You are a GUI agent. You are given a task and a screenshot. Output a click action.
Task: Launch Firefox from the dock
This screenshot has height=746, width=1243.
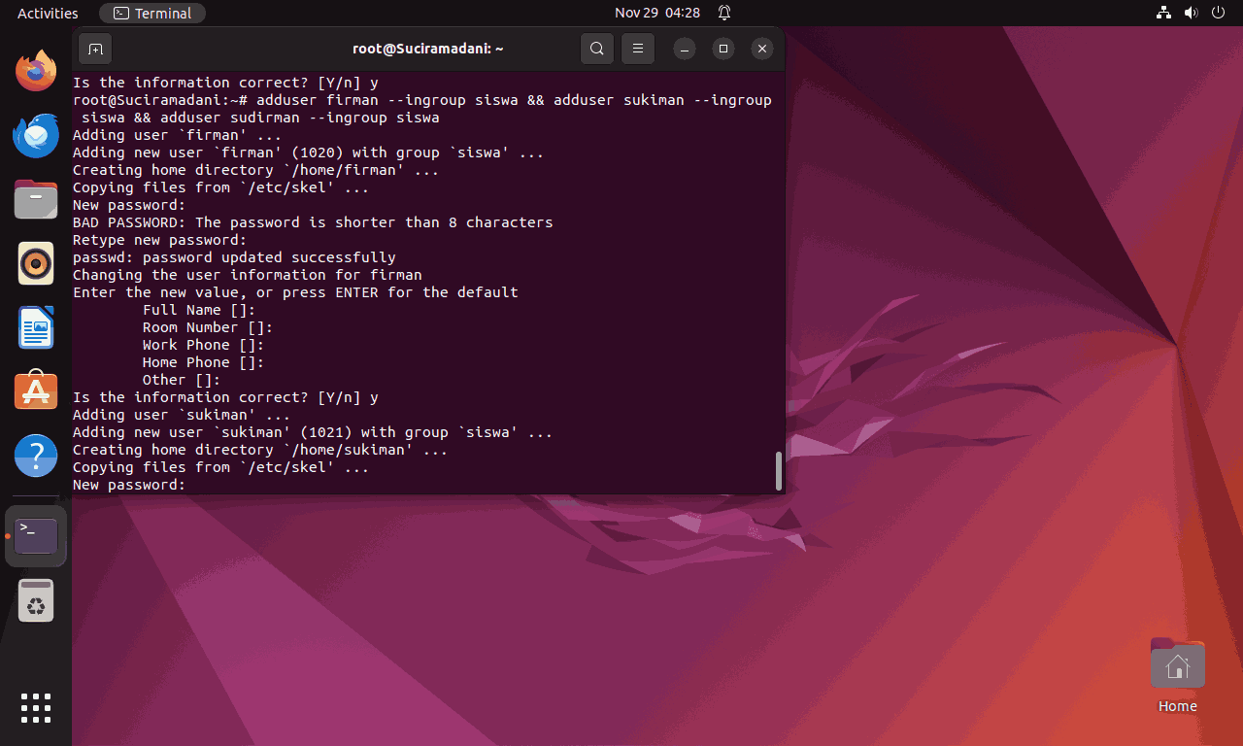pyautogui.click(x=36, y=71)
